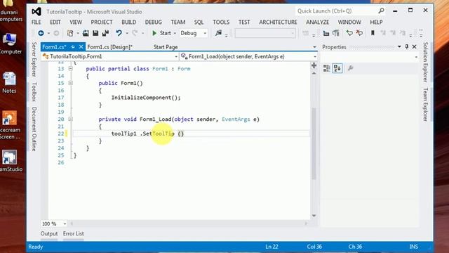This screenshot has height=253, width=449.
Task: Click the Navigate Backward arrow icon
Action: [41, 33]
